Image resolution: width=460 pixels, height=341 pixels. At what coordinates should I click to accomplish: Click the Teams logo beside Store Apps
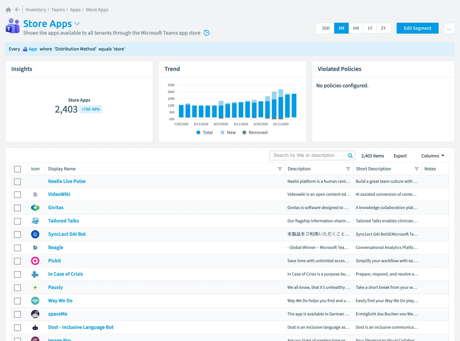coord(13,26)
